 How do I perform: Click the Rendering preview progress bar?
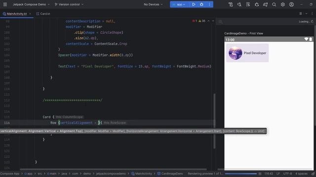[240, 174]
